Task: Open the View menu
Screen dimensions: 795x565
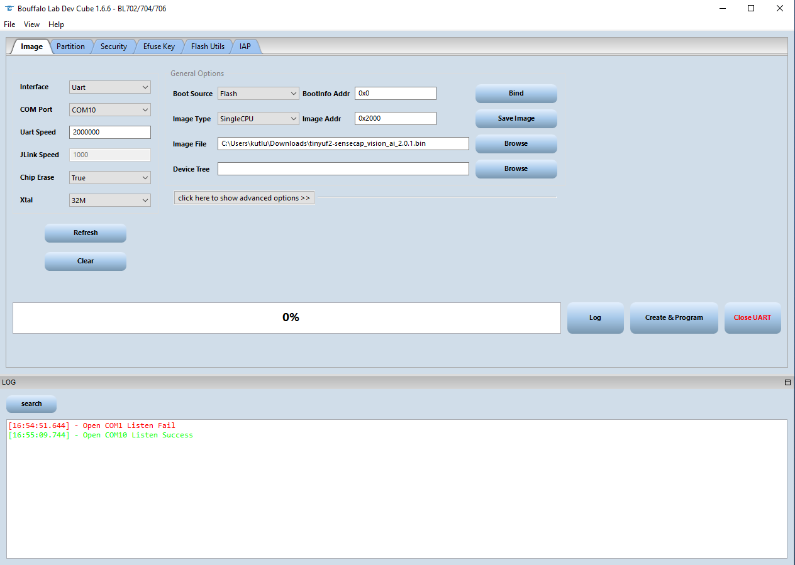Action: [31, 24]
